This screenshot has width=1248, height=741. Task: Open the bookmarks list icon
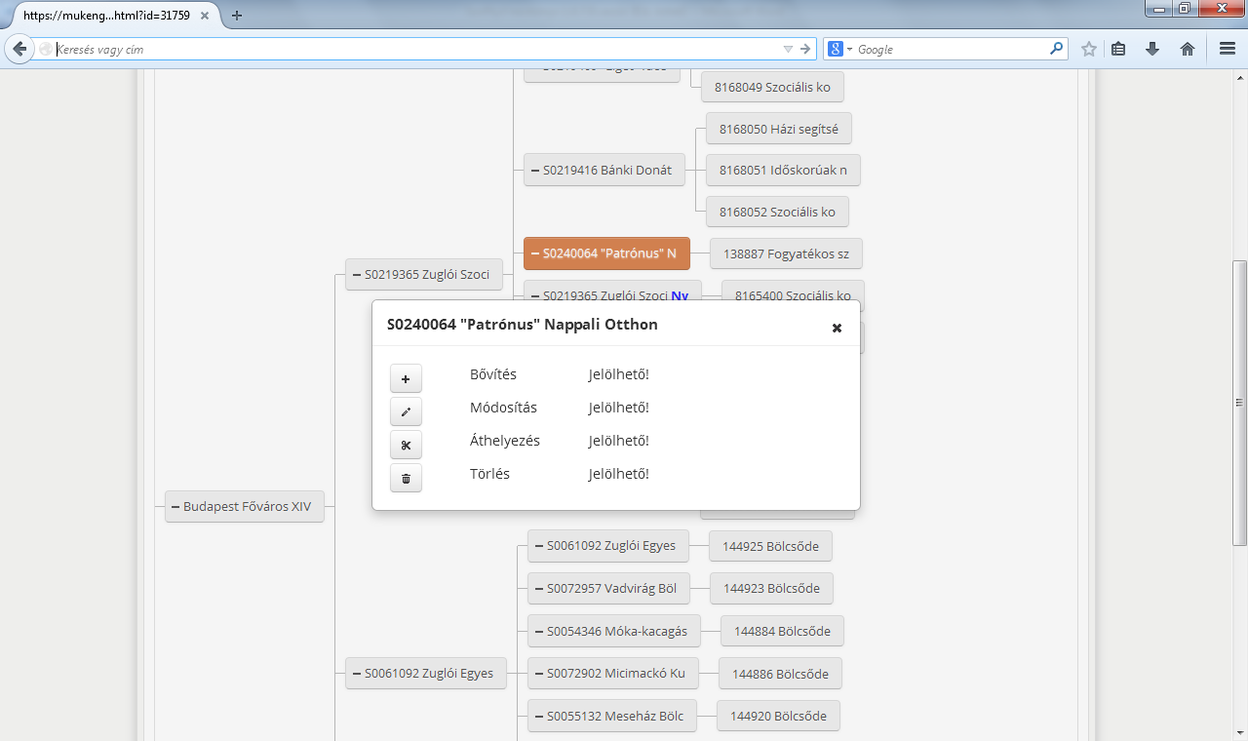click(x=1118, y=49)
